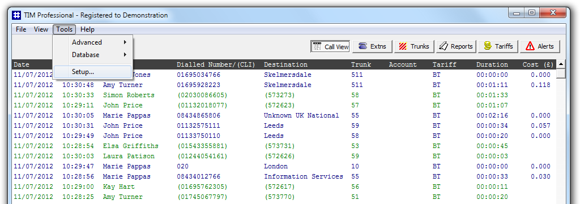Click the Information Services destination
The width and height of the screenshot is (580, 204).
304,176
